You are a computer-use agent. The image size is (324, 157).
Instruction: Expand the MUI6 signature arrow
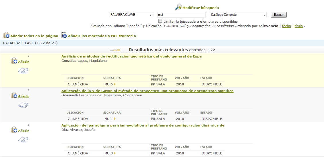tap(115, 84)
